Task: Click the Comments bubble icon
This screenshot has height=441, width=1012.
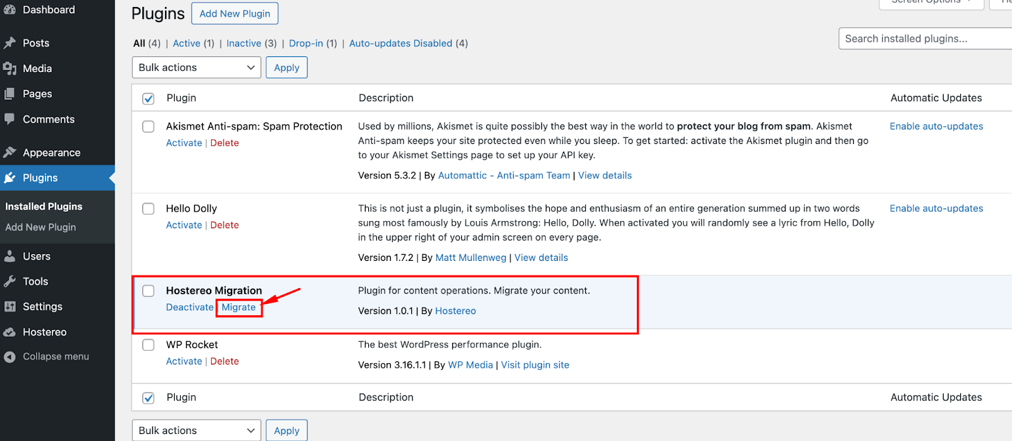Action: [9, 119]
